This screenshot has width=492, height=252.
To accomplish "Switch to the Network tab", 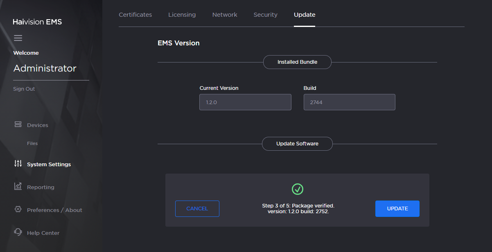I will point(225,14).
